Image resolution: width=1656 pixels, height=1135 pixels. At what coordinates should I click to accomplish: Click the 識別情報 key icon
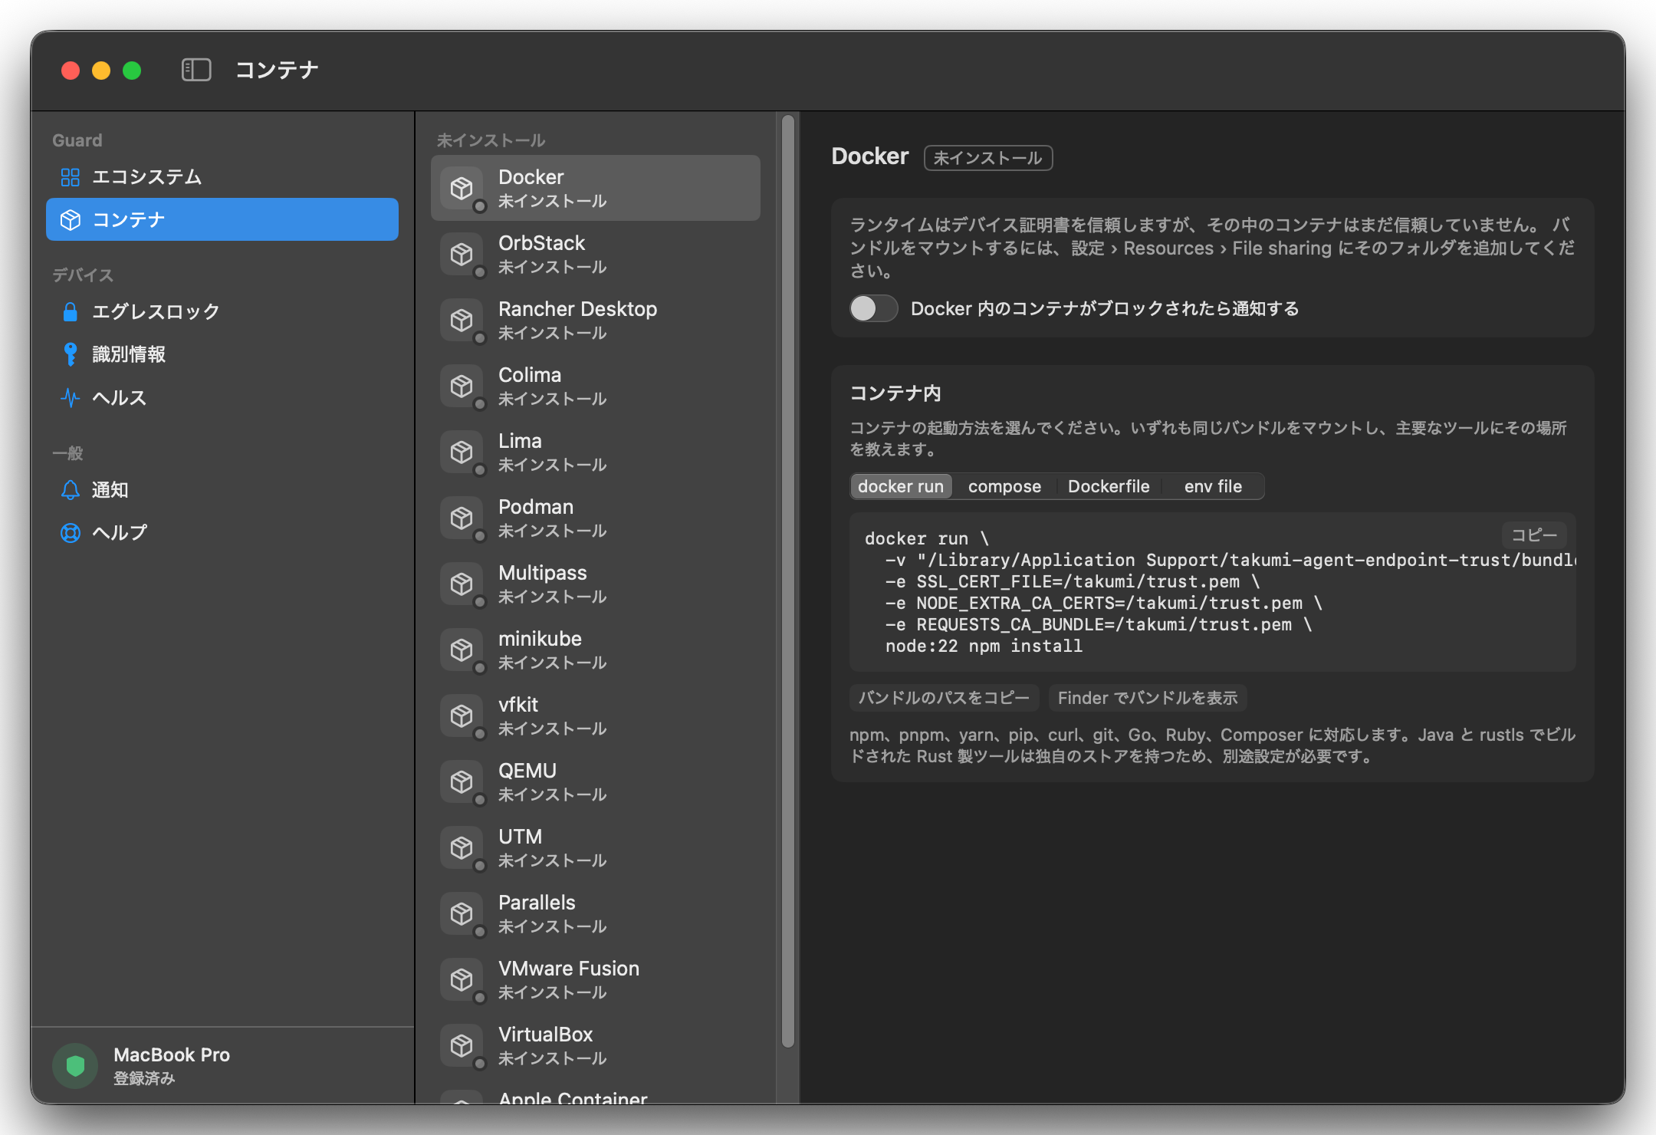pos(70,354)
